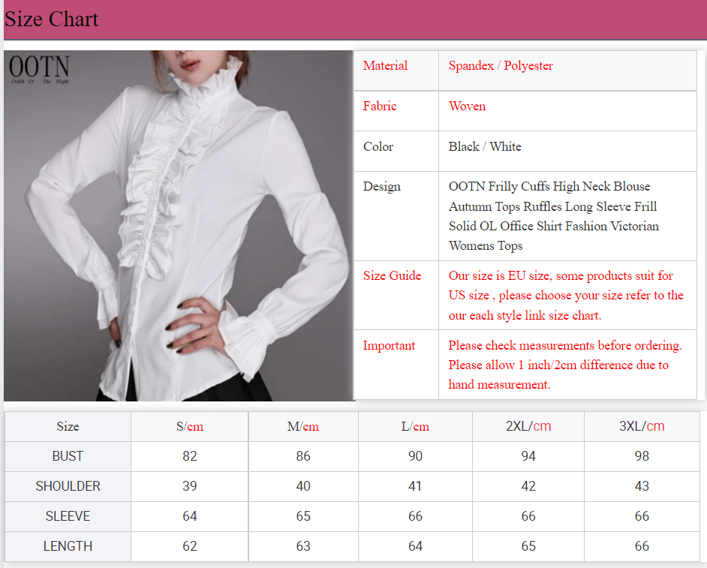Click the measurement difference warning text
This screenshot has height=568, width=707.
564,365
